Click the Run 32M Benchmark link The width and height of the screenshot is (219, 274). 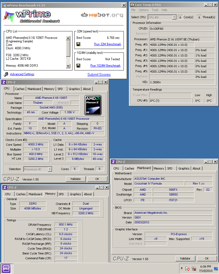tap(107, 44)
